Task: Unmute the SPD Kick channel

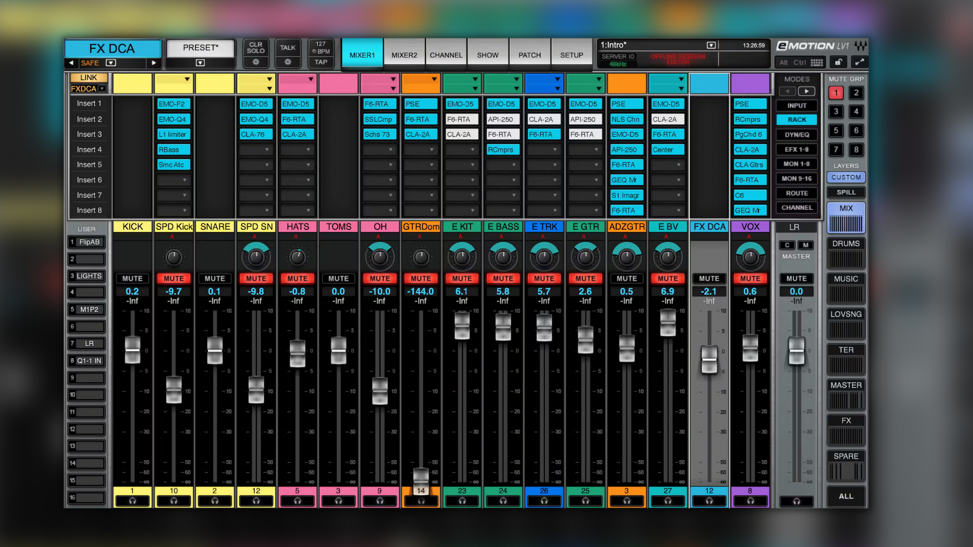Action: click(x=173, y=279)
